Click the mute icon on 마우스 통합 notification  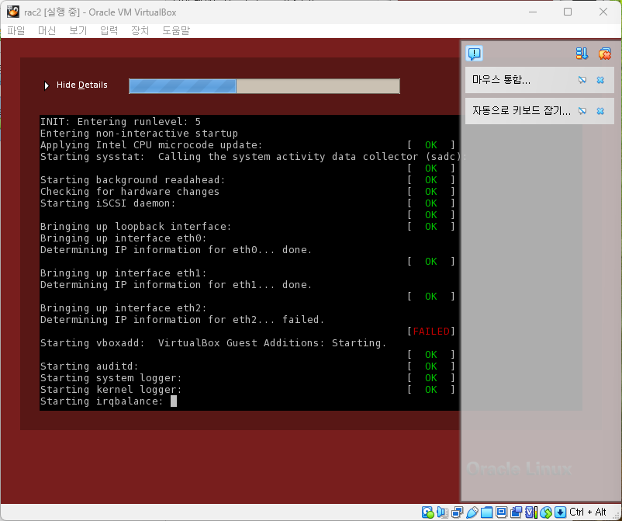(x=582, y=80)
